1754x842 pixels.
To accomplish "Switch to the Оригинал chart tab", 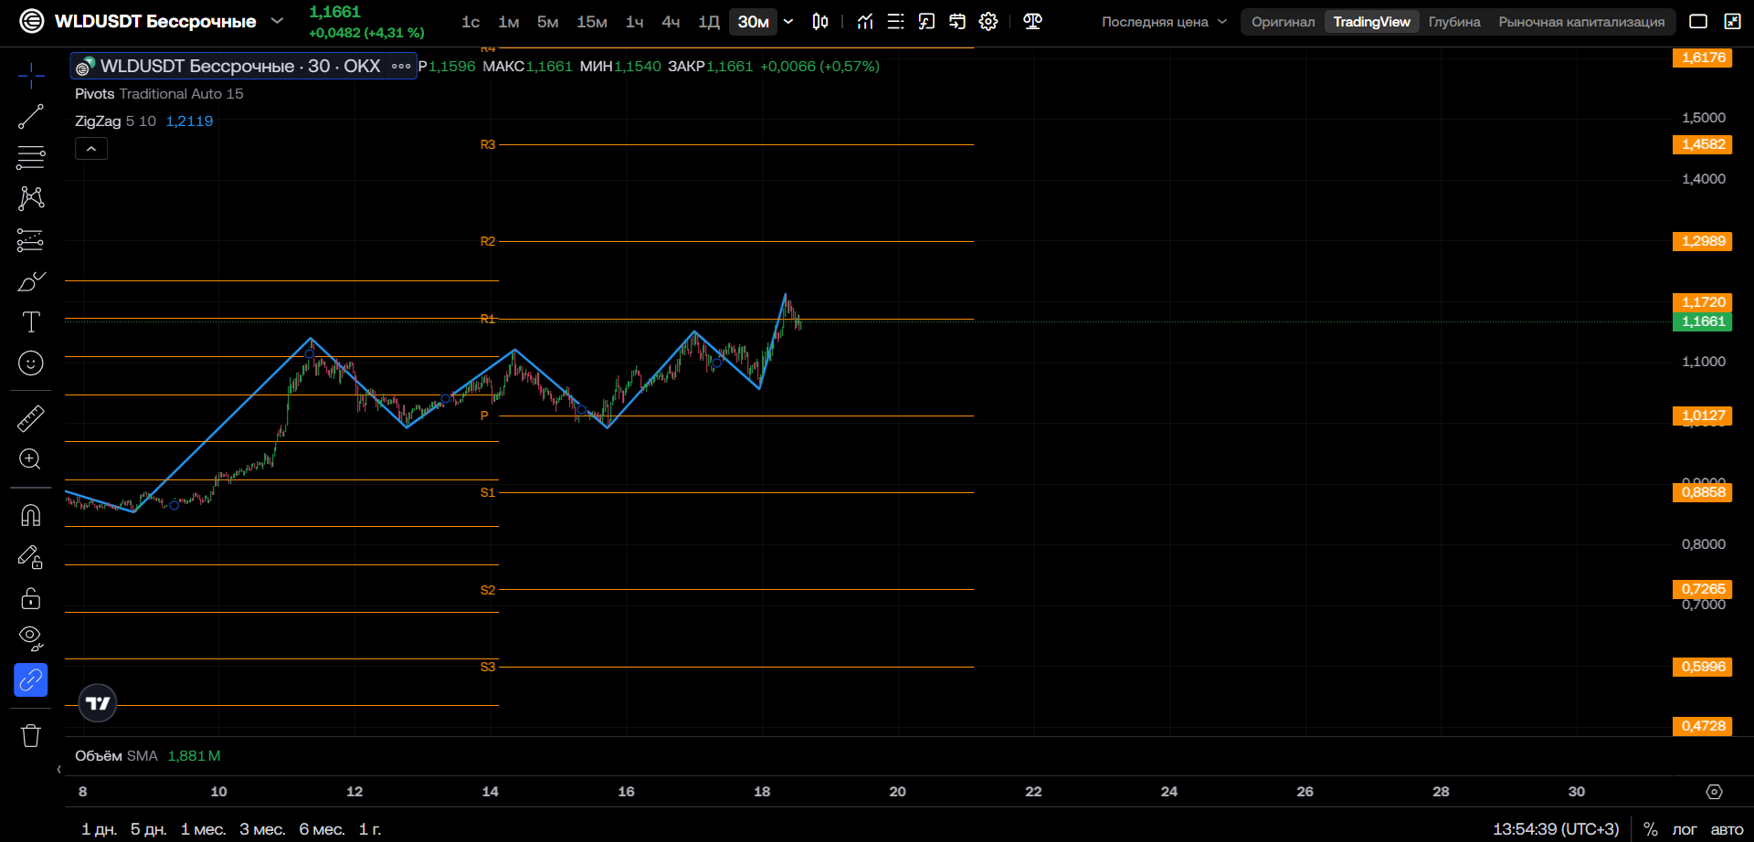I will pos(1283,22).
